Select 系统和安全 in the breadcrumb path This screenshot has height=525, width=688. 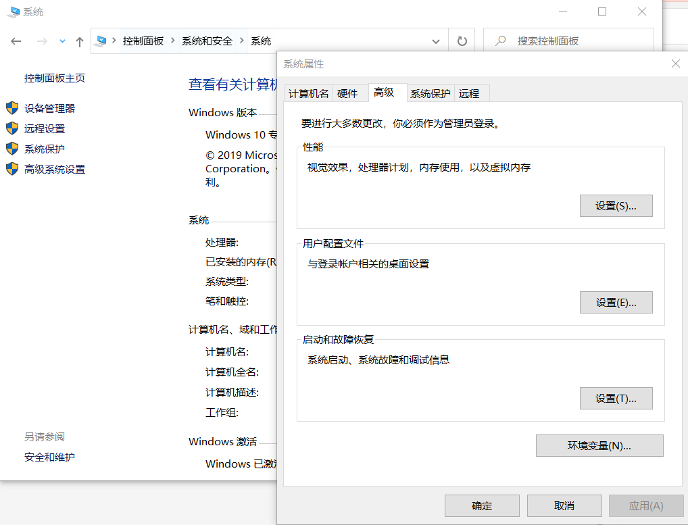[x=207, y=41]
